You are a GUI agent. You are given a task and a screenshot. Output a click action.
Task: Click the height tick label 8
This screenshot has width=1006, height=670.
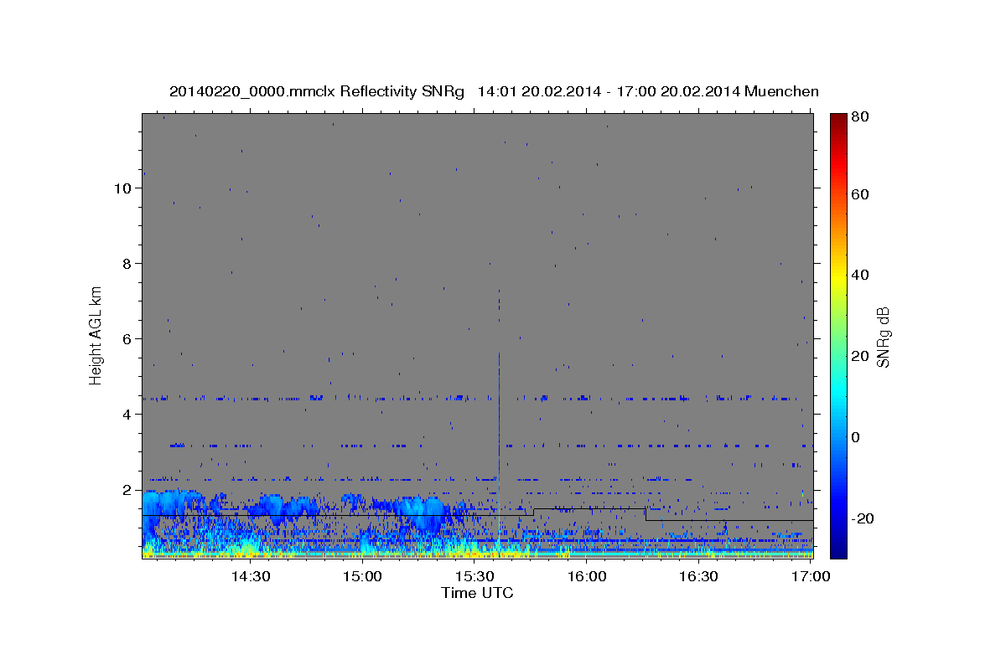pos(127,264)
